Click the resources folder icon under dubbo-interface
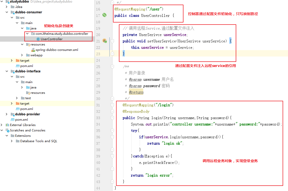Screen dimensions: 288x191 pos(28,93)
